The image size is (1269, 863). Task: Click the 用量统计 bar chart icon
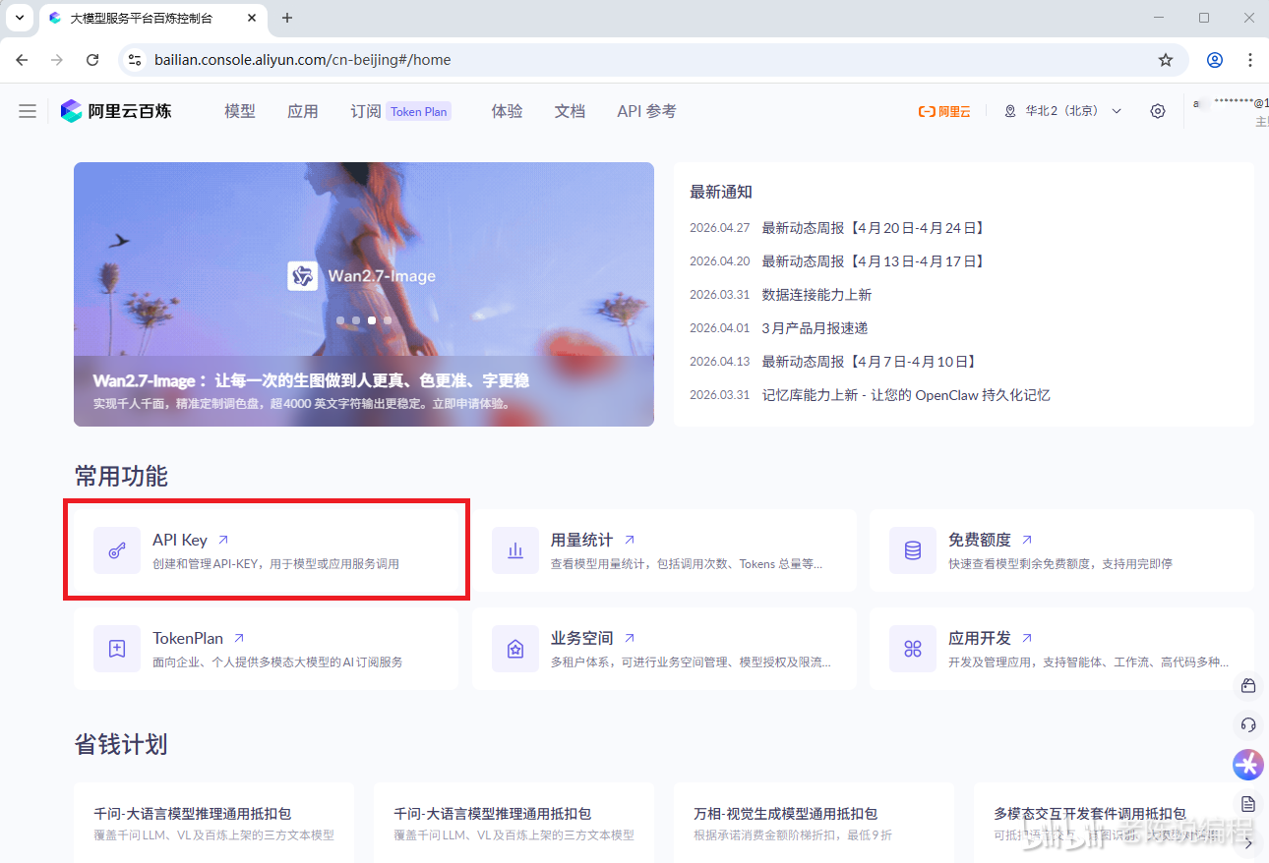(x=515, y=550)
